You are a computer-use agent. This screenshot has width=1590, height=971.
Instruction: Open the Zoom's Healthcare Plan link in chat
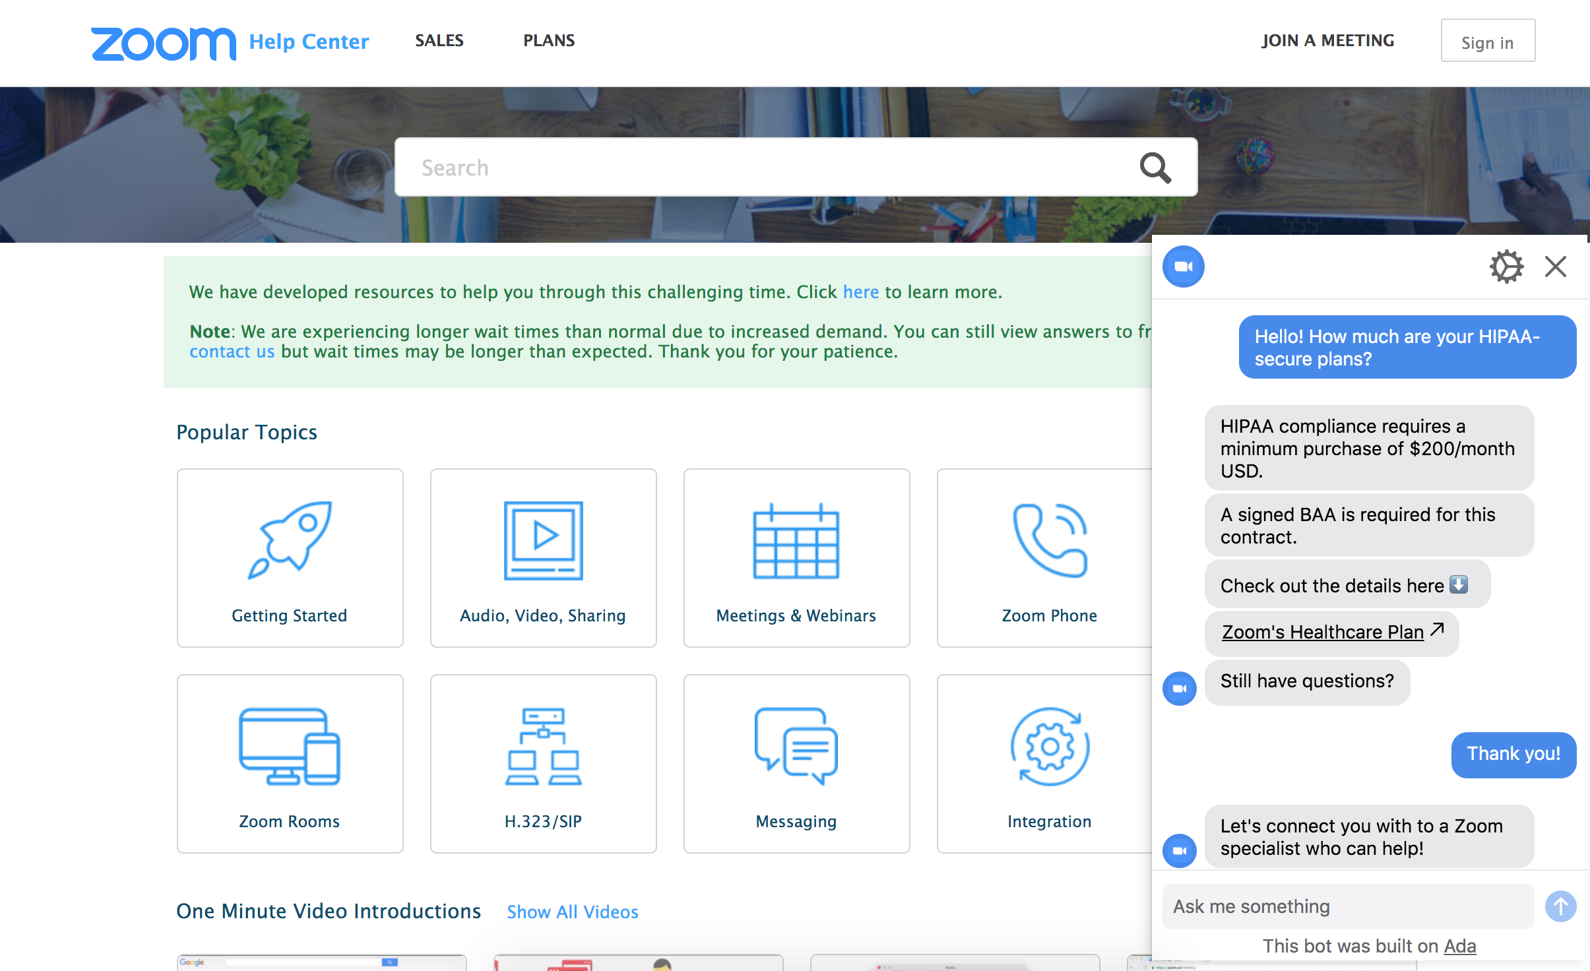tap(1323, 632)
